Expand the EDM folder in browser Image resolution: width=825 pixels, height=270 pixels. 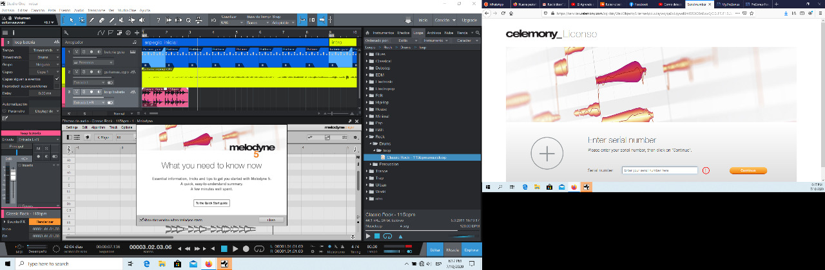click(367, 75)
